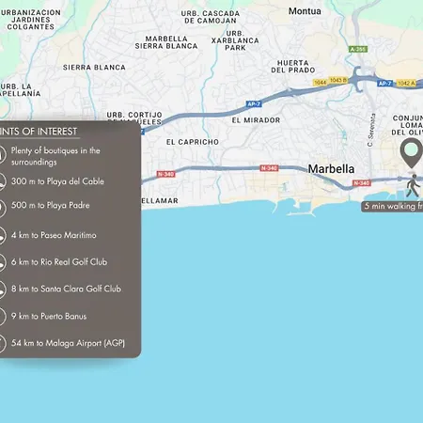Click the 1044 exit badge
The height and width of the screenshot is (423, 423).
point(321,83)
